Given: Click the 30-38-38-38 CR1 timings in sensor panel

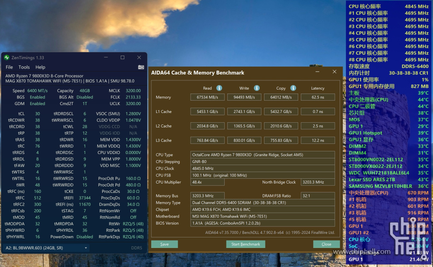Looking at the screenshot, I should [x=388, y=73].
